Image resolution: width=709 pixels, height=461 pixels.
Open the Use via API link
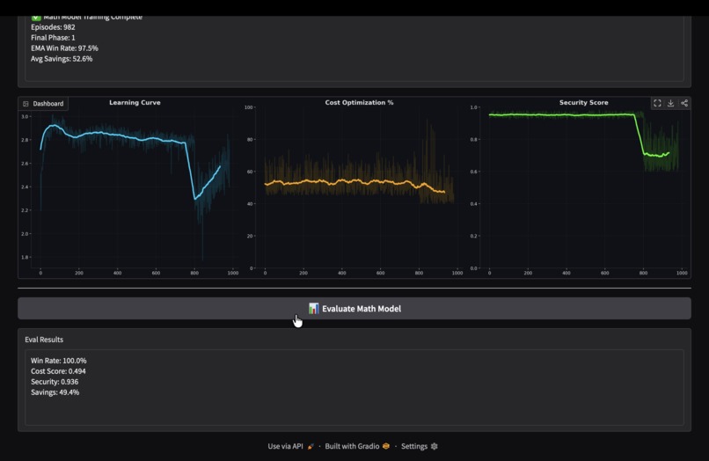coord(291,446)
